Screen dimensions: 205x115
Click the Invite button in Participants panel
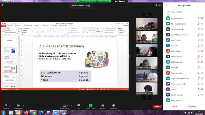(x=175, y=107)
